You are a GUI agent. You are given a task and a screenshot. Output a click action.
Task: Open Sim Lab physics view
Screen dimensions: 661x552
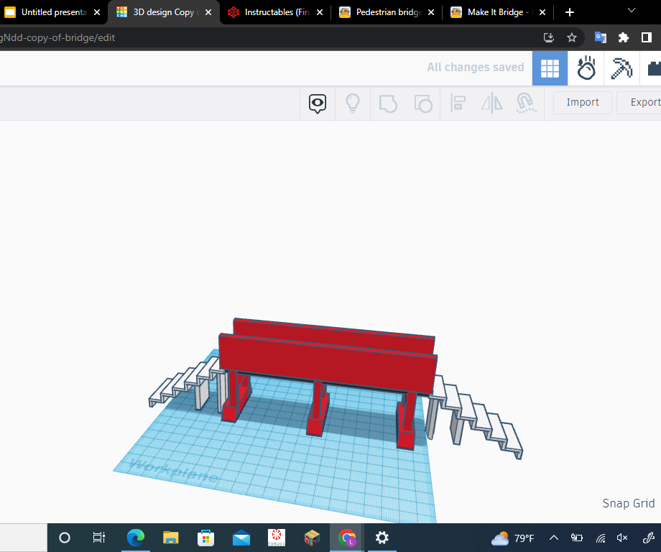coord(586,68)
